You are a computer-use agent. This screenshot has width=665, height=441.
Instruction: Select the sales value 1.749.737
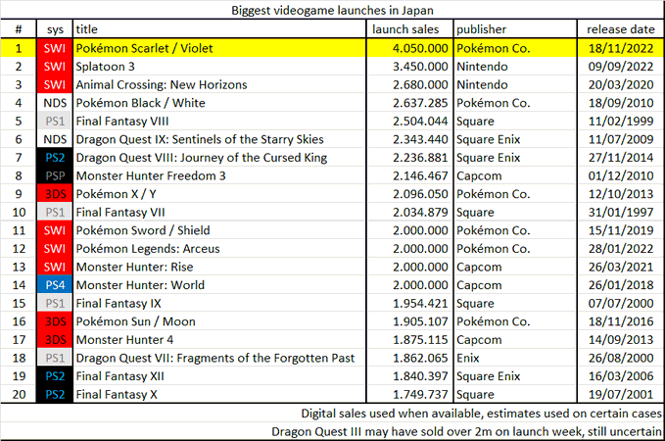tap(420, 395)
